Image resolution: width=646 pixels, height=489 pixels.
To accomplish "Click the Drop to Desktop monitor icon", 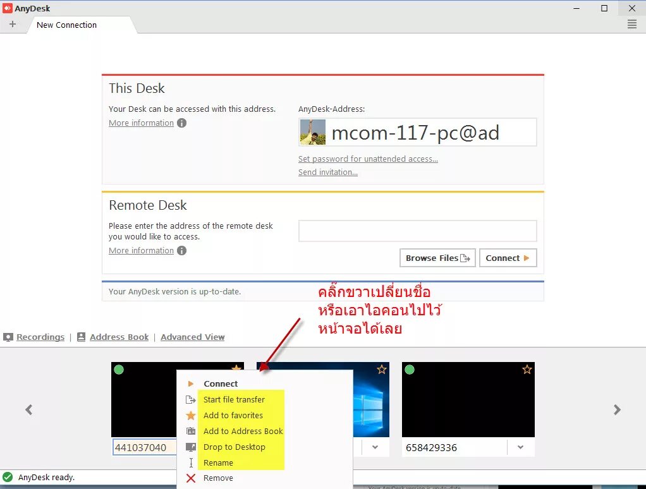I will click(x=191, y=447).
